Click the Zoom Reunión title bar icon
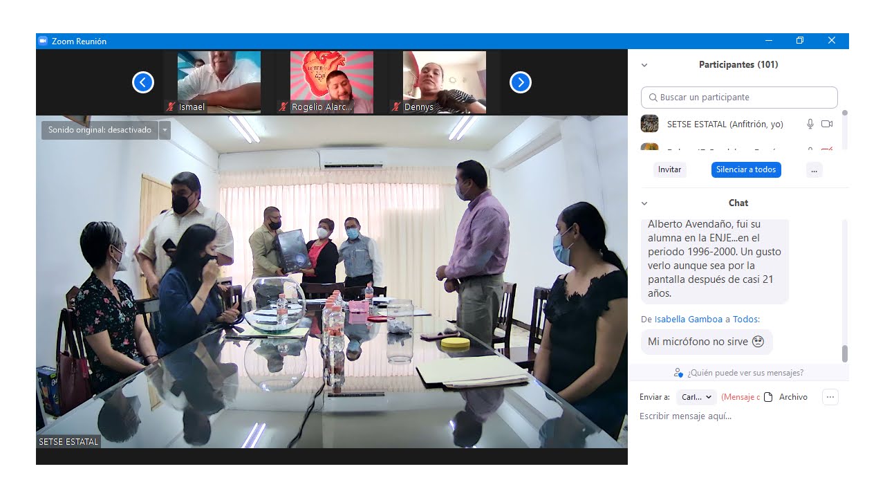The height and width of the screenshot is (498, 885). point(43,41)
